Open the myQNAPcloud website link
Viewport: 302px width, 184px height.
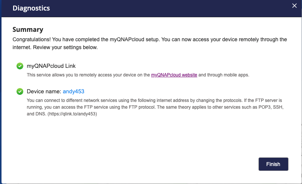(x=174, y=75)
